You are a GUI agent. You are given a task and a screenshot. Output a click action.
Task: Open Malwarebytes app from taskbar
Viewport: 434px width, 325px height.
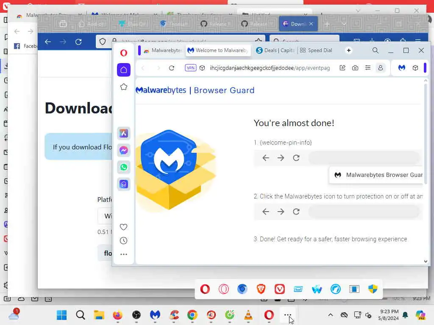pyautogui.click(x=155, y=315)
